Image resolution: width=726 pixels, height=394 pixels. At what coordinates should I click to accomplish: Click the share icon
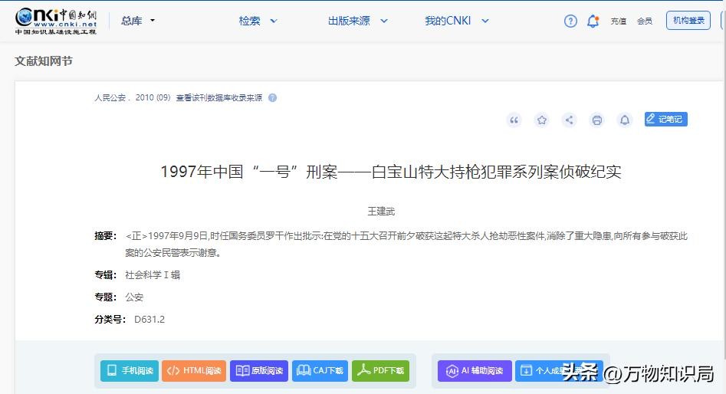pyautogui.click(x=569, y=120)
